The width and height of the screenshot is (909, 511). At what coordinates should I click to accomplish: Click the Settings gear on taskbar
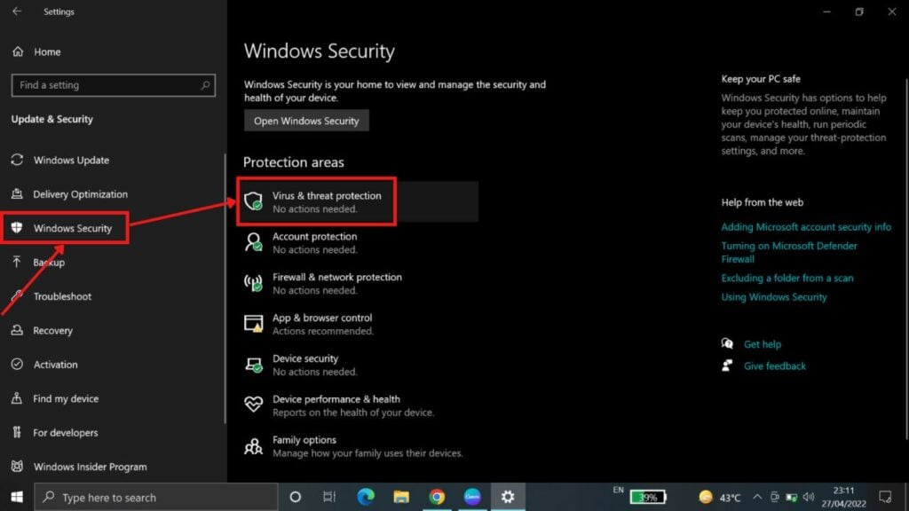508,497
